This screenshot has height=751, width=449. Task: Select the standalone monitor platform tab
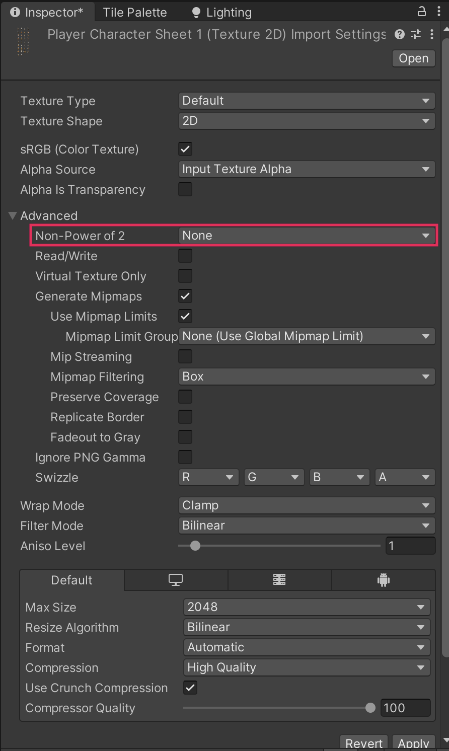[176, 580]
